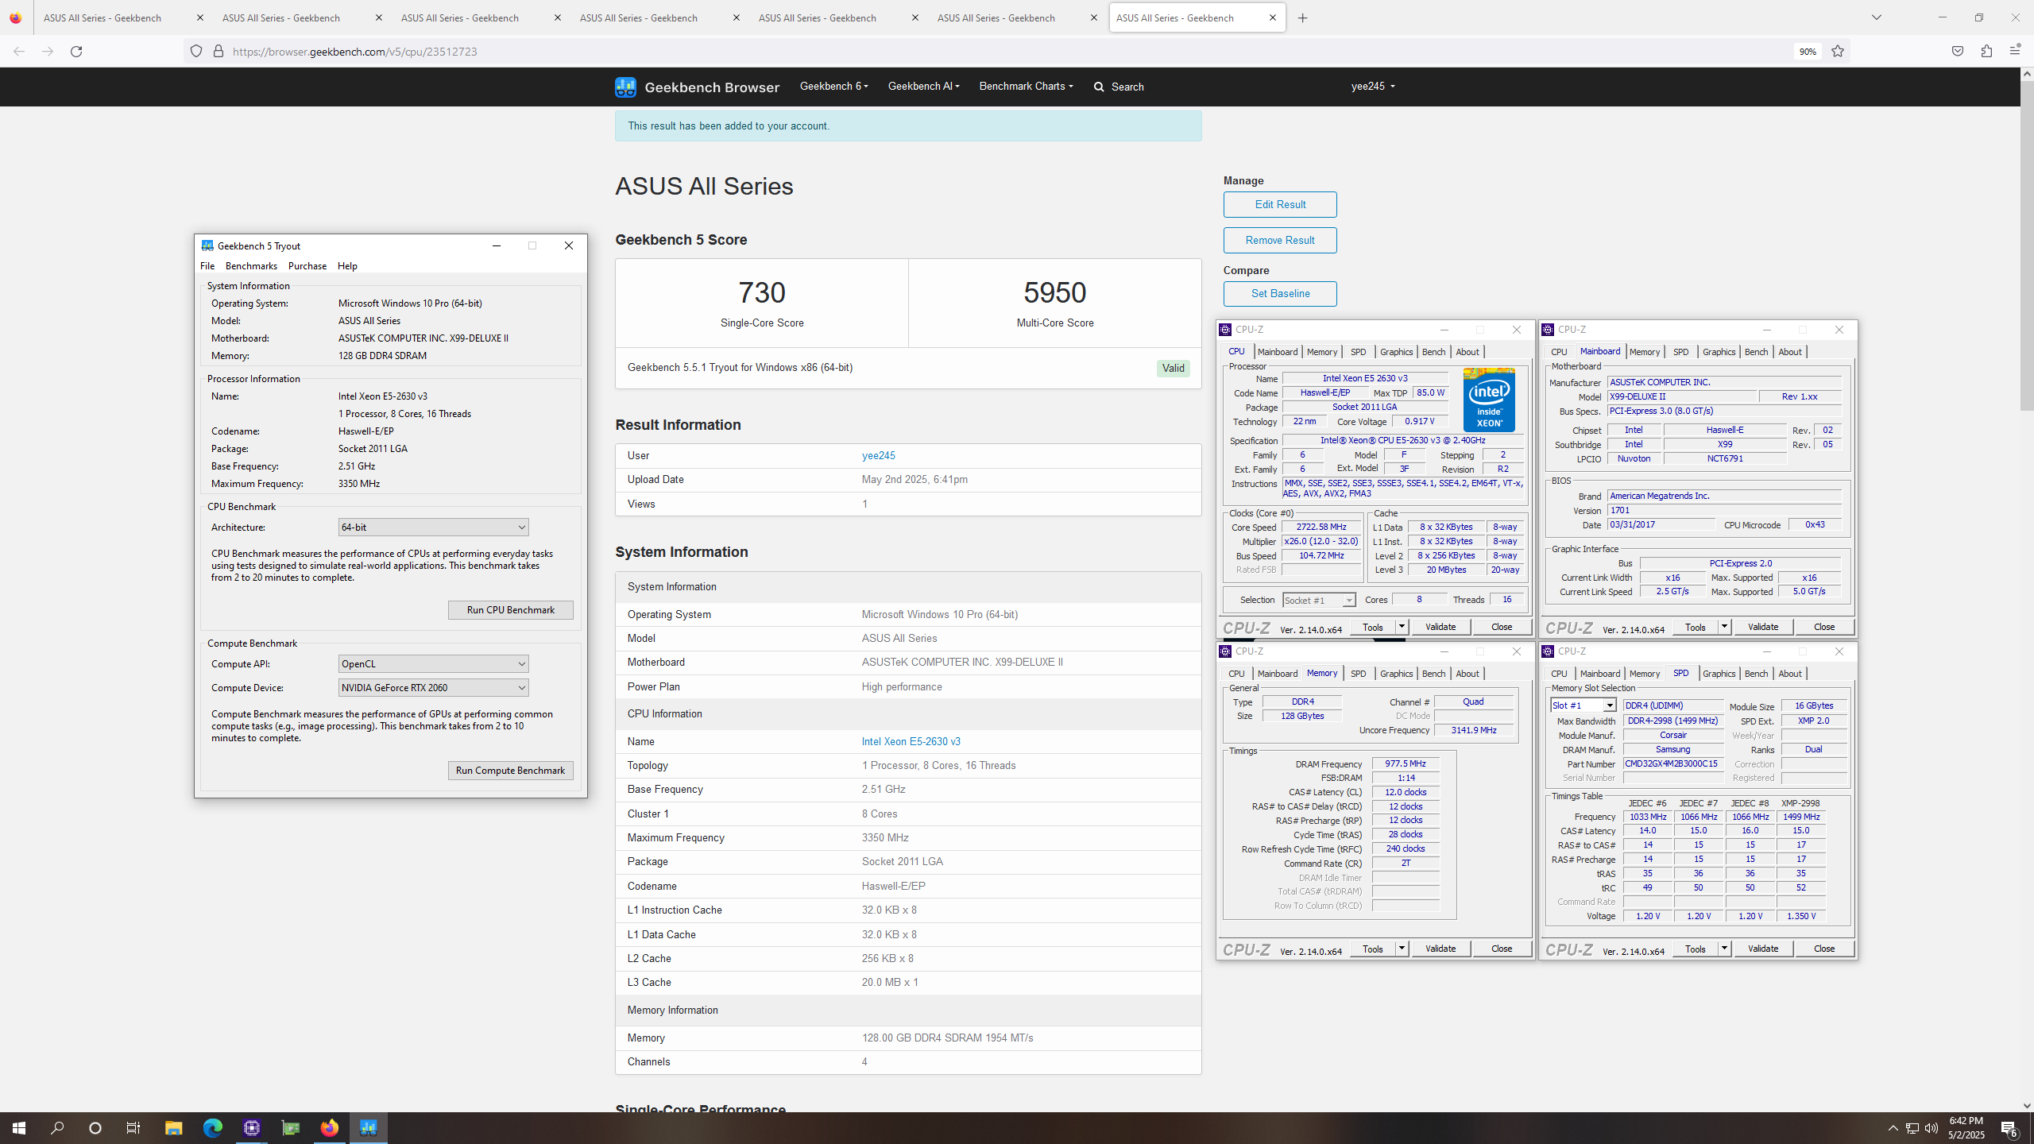Viewport: 2034px width, 1144px height.
Task: Open Task View on the taskbar
Action: click(133, 1128)
